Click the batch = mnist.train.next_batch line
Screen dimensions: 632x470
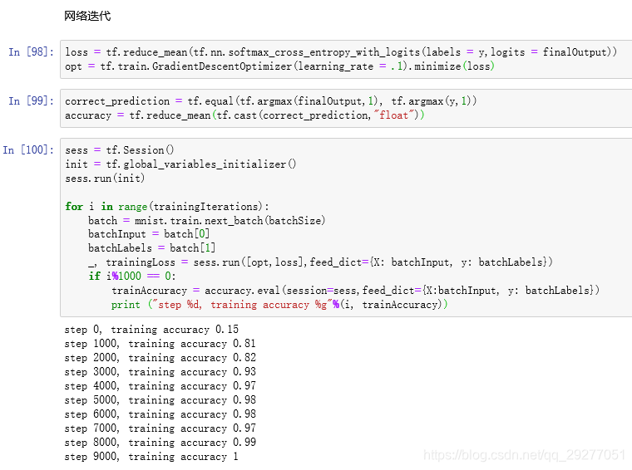click(x=207, y=221)
